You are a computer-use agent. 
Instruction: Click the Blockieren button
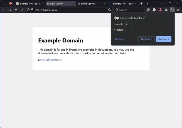point(164,39)
